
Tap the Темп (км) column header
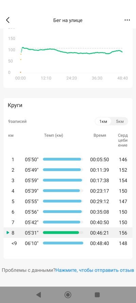click(54, 135)
